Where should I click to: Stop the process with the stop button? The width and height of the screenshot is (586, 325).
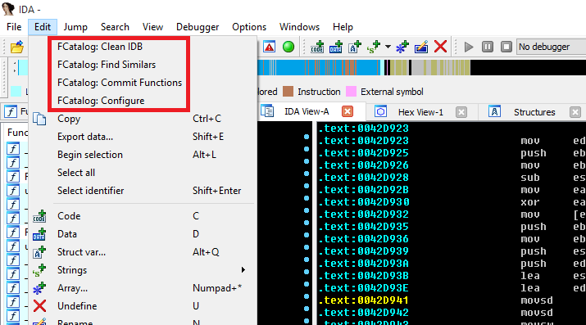[507, 47]
